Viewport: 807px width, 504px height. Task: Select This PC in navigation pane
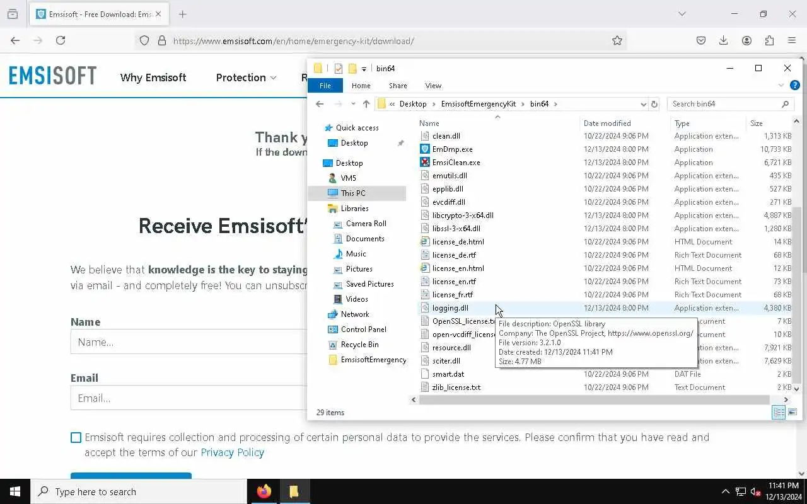tap(352, 193)
